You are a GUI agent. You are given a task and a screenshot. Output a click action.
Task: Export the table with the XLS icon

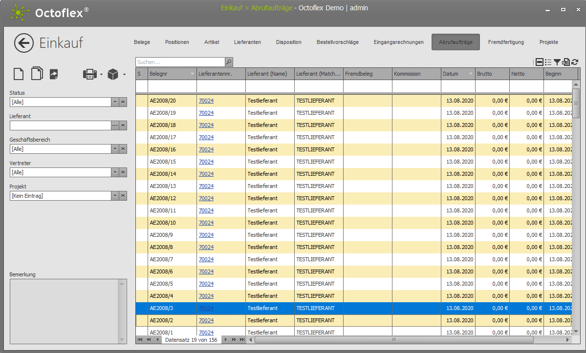[x=566, y=62]
